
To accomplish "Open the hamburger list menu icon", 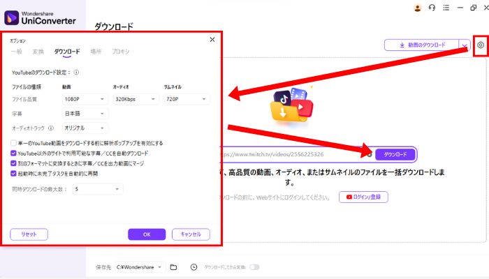I will 446,8.
